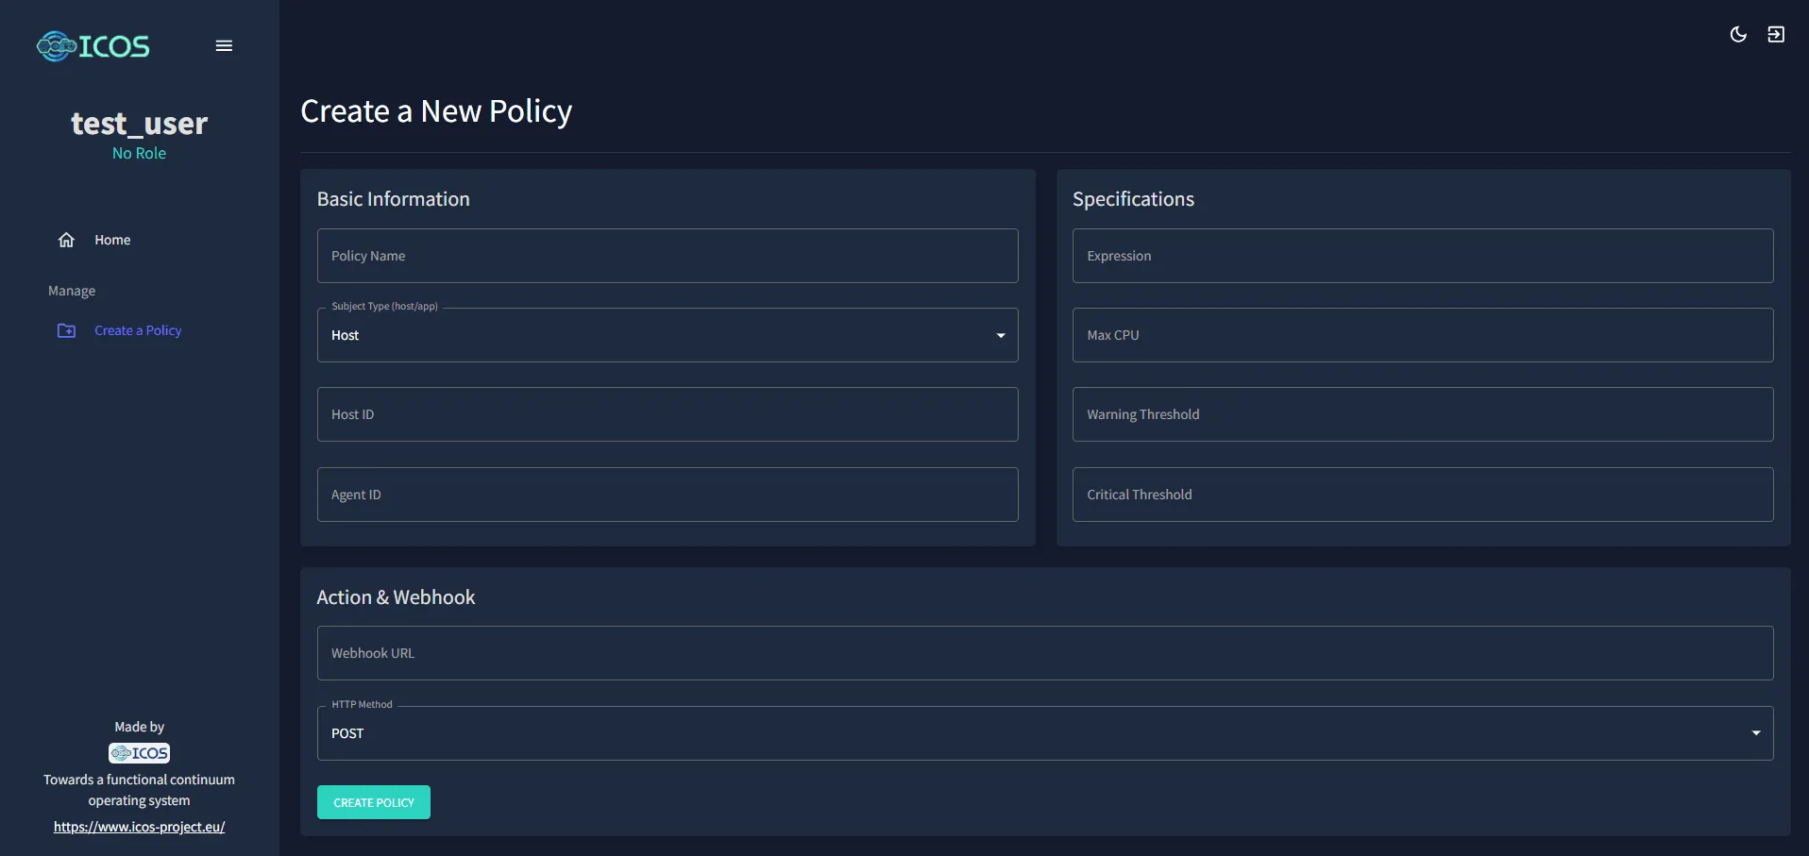Toggle the hamburger menu icon
This screenshot has height=856, width=1809.
(224, 46)
